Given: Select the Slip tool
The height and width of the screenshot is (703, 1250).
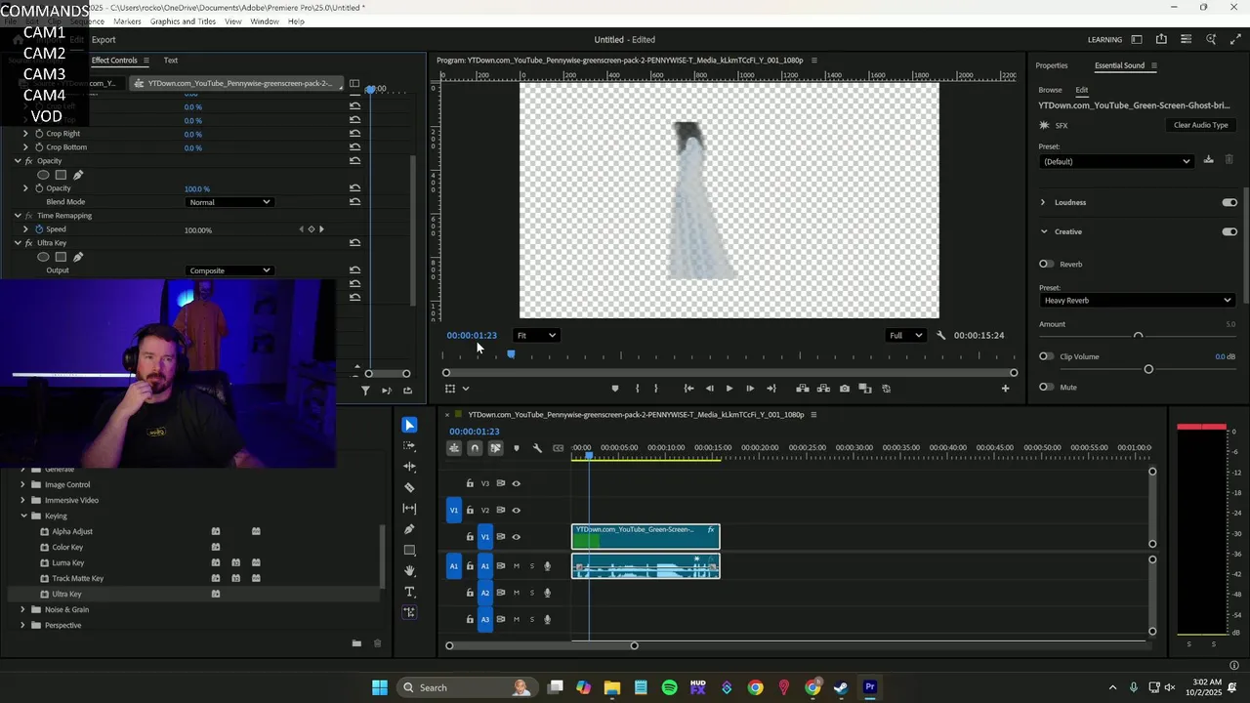Looking at the screenshot, I should (x=409, y=509).
